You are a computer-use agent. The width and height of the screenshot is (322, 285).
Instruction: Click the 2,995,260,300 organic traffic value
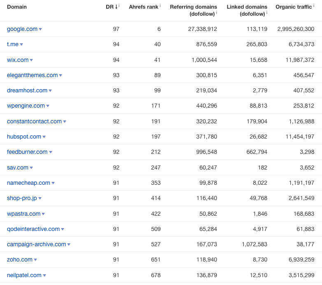[x=296, y=29]
